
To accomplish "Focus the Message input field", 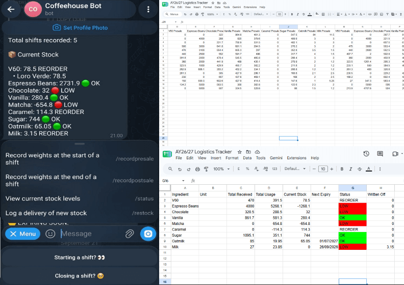I will 90,234.
